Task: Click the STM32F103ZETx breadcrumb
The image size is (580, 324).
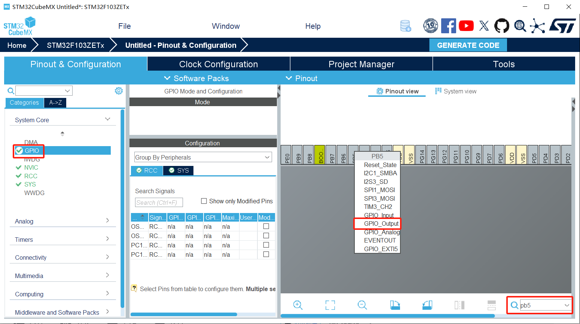Action: [76, 45]
